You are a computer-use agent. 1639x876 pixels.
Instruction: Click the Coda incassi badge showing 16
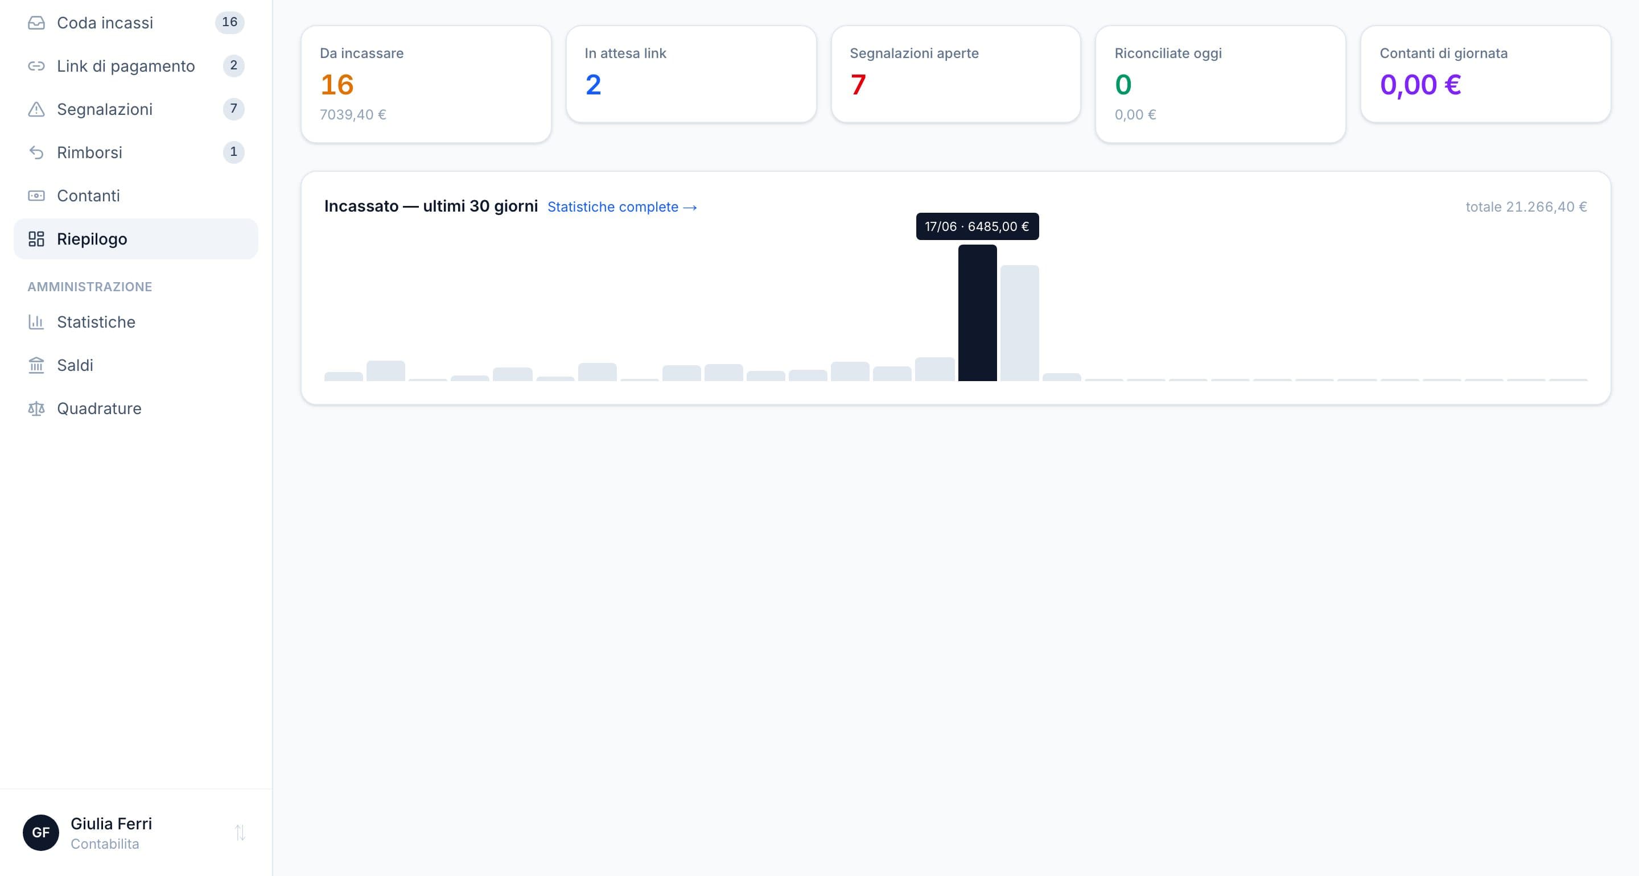pyautogui.click(x=230, y=22)
